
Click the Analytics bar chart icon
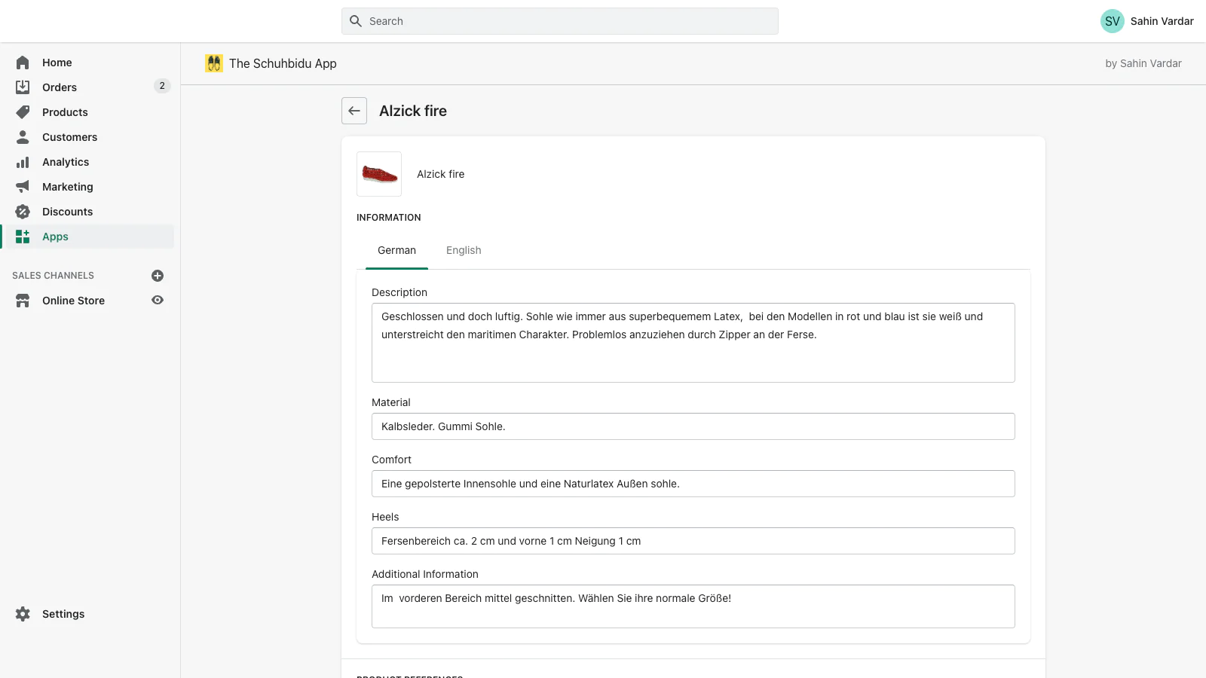[23, 162]
